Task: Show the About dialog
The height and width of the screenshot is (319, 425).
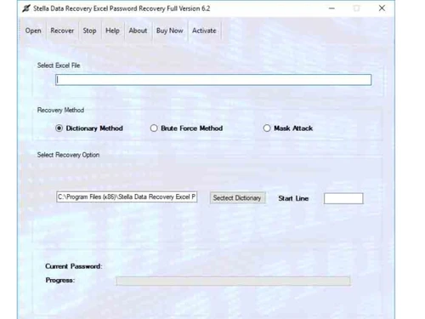Action: [x=138, y=31]
